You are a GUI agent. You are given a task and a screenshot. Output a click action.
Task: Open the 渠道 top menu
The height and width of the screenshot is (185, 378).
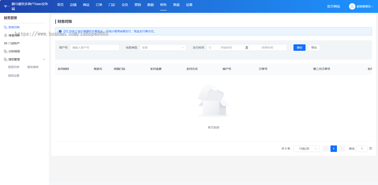(x=176, y=5)
